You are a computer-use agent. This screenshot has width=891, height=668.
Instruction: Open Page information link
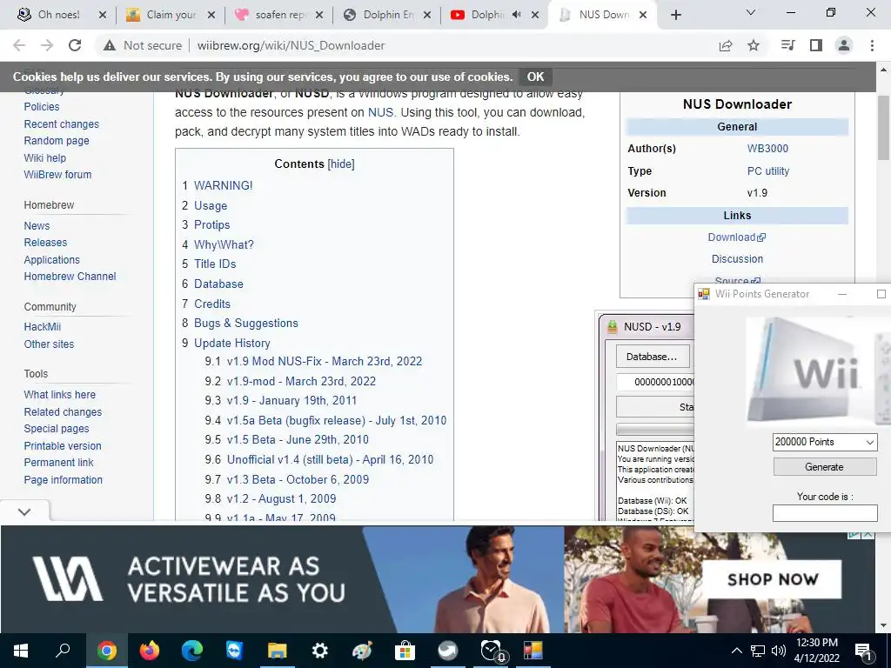coord(63,480)
